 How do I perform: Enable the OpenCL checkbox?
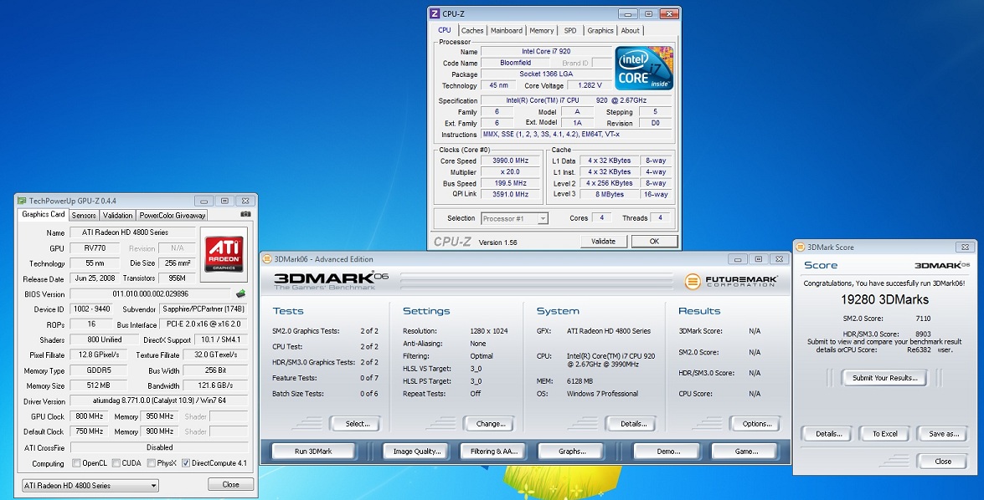point(76,463)
